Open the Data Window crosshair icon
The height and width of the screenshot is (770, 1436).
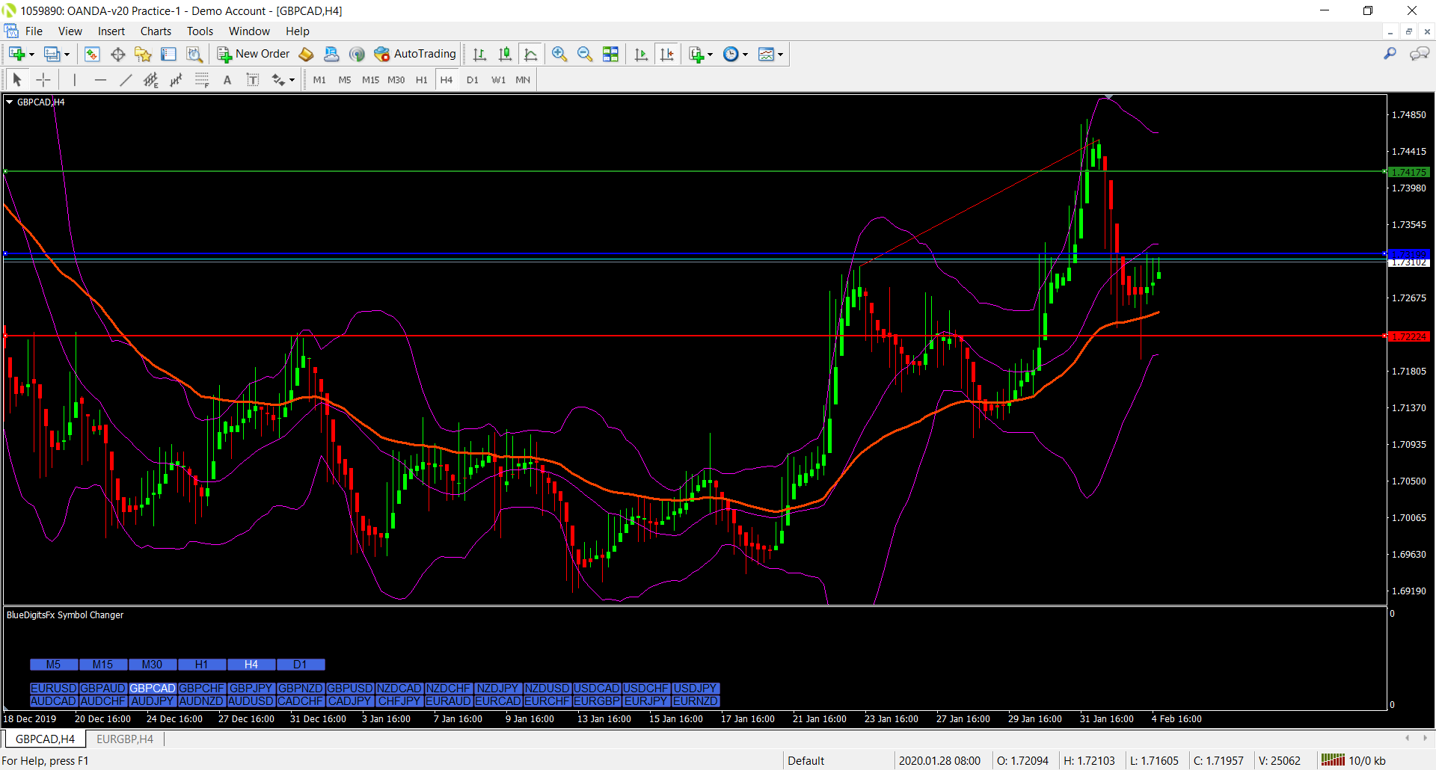coord(117,54)
